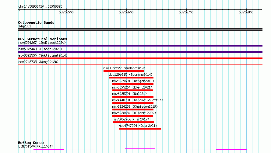
Task: Click red bar under nsv4448781
Action: (x=133, y=103)
